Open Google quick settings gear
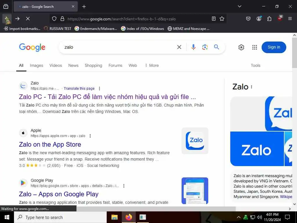Image resolution: width=297 pixels, height=223 pixels. pos(241,47)
